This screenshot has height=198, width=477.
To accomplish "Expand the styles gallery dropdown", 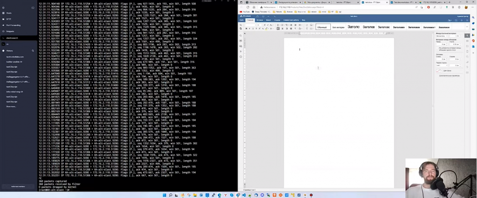I will 467,26.
